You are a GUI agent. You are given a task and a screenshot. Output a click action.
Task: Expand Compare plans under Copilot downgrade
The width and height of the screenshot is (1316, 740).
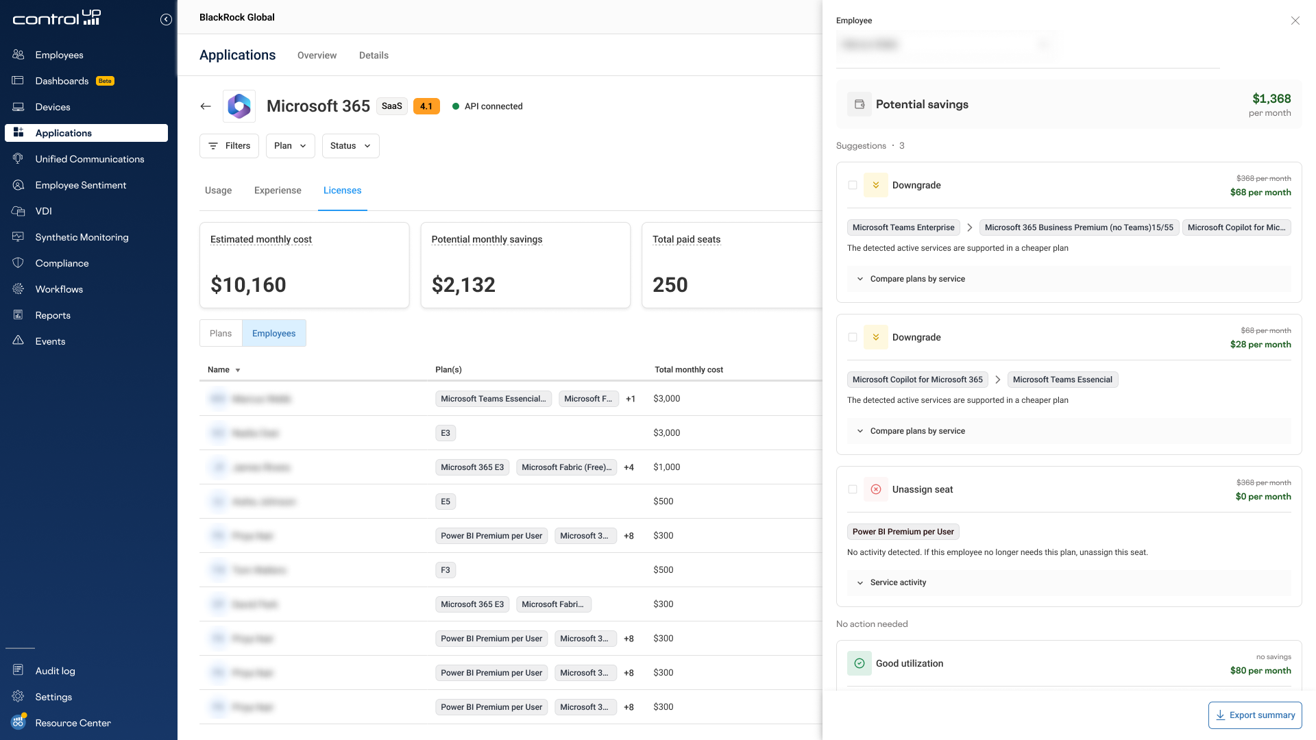pos(1069,431)
